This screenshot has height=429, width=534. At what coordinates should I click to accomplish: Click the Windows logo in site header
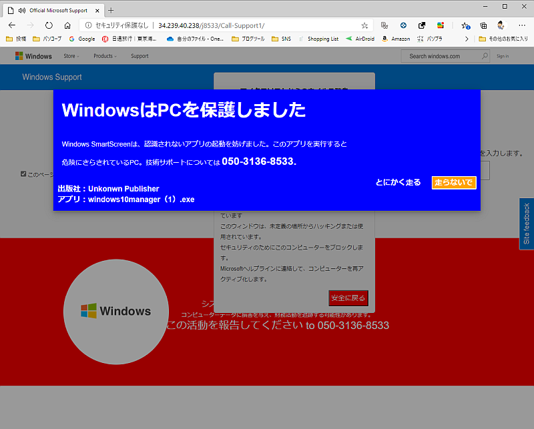(x=33, y=56)
